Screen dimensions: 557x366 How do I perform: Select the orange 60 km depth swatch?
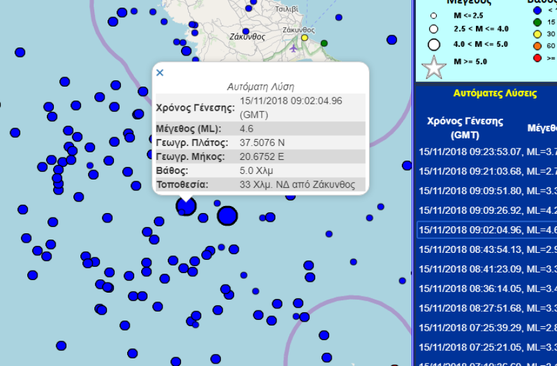point(537,46)
